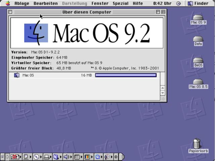Click the window zoom box
215x161 pixels.
(158, 12)
